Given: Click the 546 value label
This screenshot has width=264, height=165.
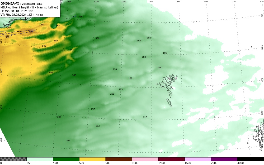Looking at the screenshot, I should click(x=44, y=46).
